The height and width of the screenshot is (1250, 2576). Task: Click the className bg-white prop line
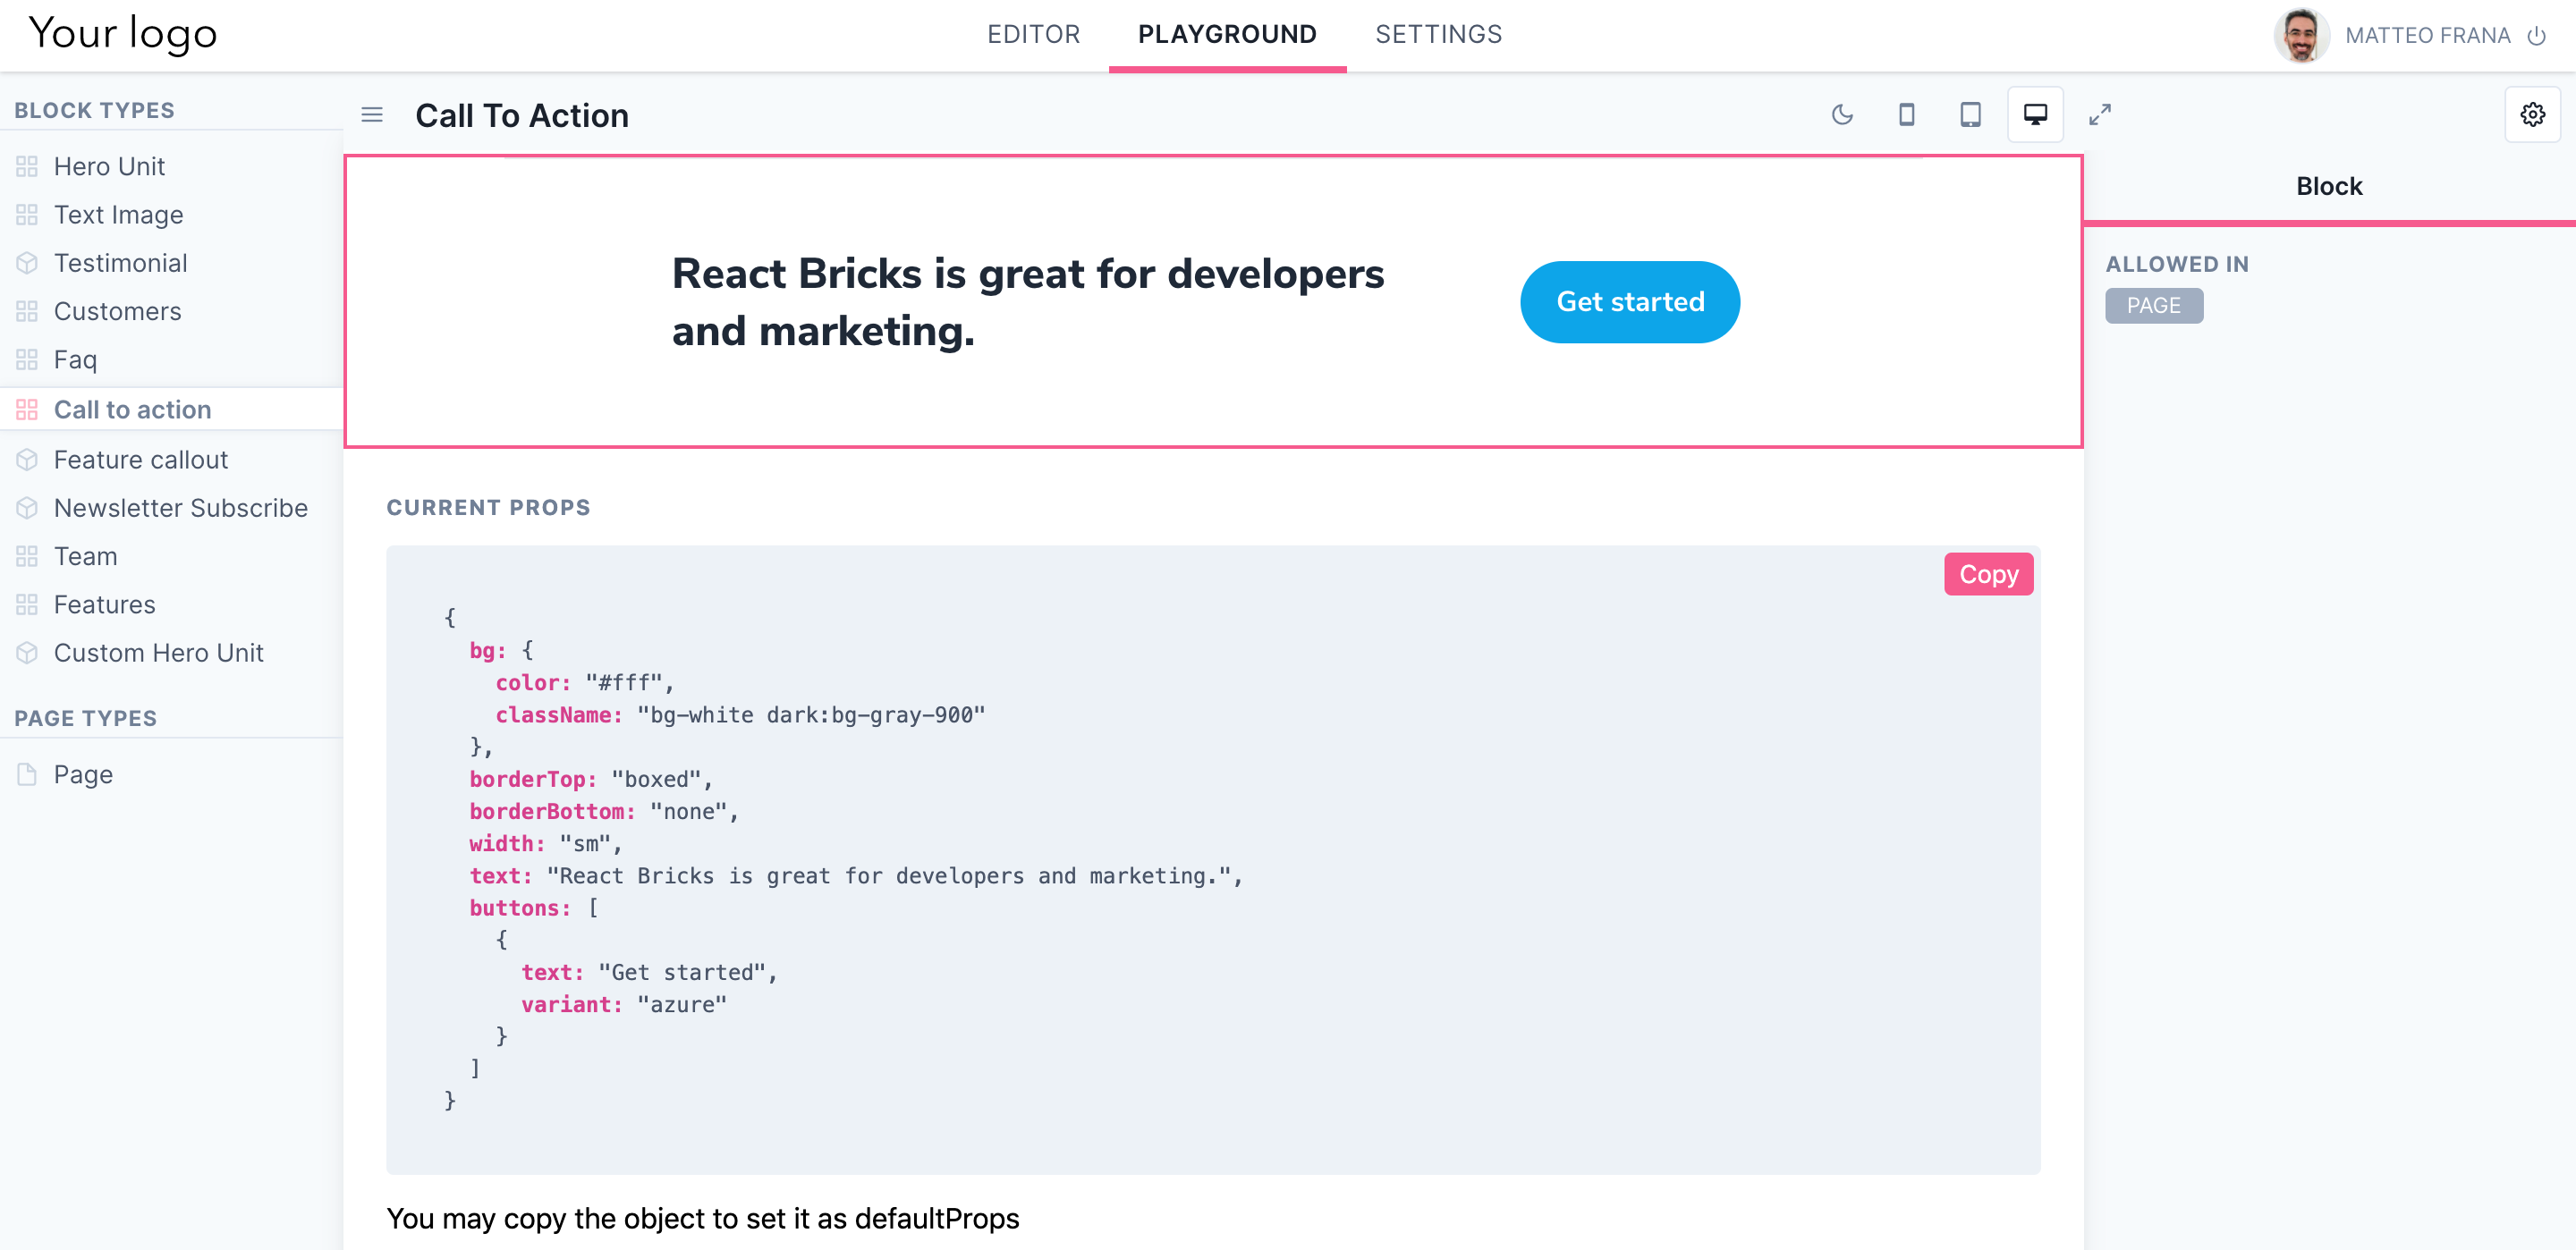[740, 715]
